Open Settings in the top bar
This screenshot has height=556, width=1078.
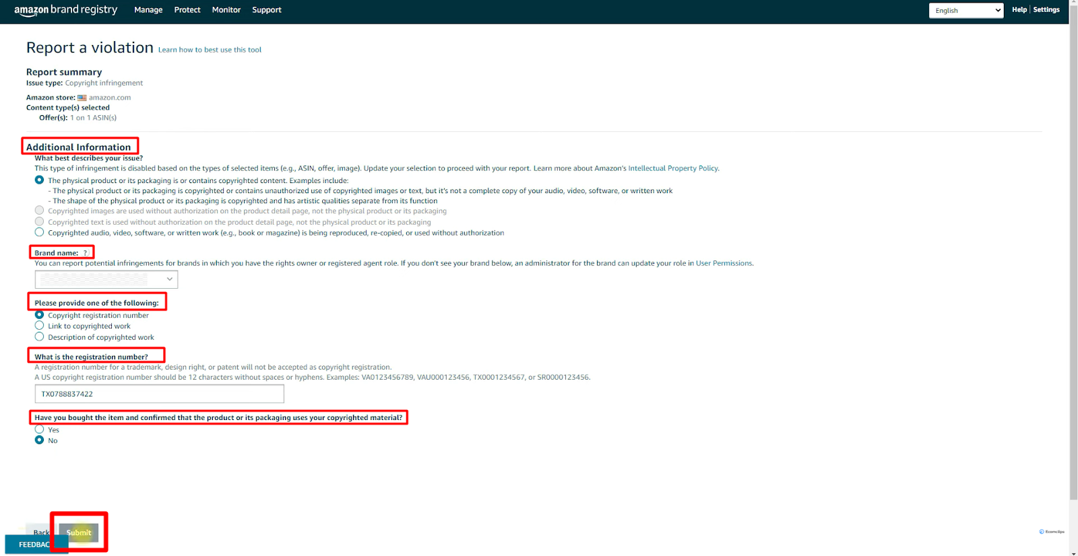click(x=1046, y=9)
